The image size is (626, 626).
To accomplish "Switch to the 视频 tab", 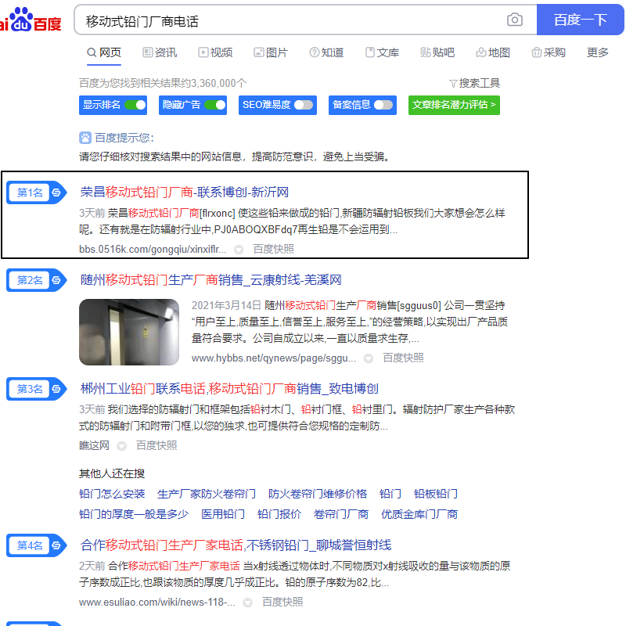I will click(215, 52).
